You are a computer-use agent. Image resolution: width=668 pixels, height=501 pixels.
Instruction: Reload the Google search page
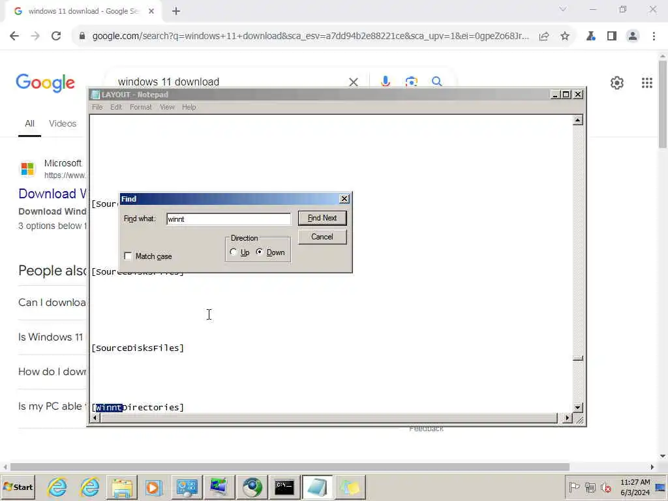tap(56, 37)
